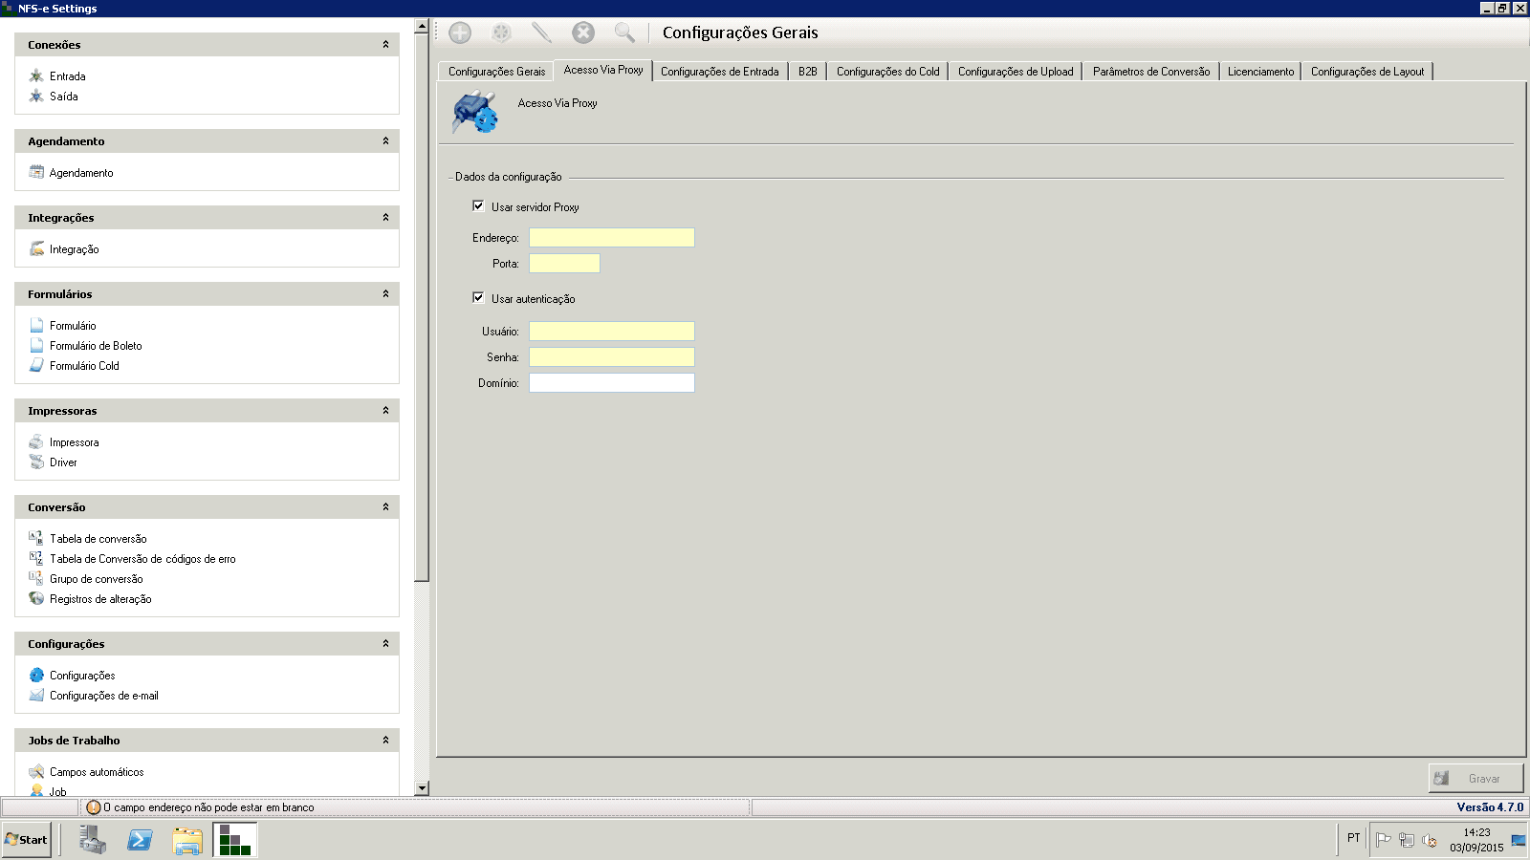Switch to Configurações de Entrada tab
This screenshot has height=860, width=1530.
pos(719,72)
